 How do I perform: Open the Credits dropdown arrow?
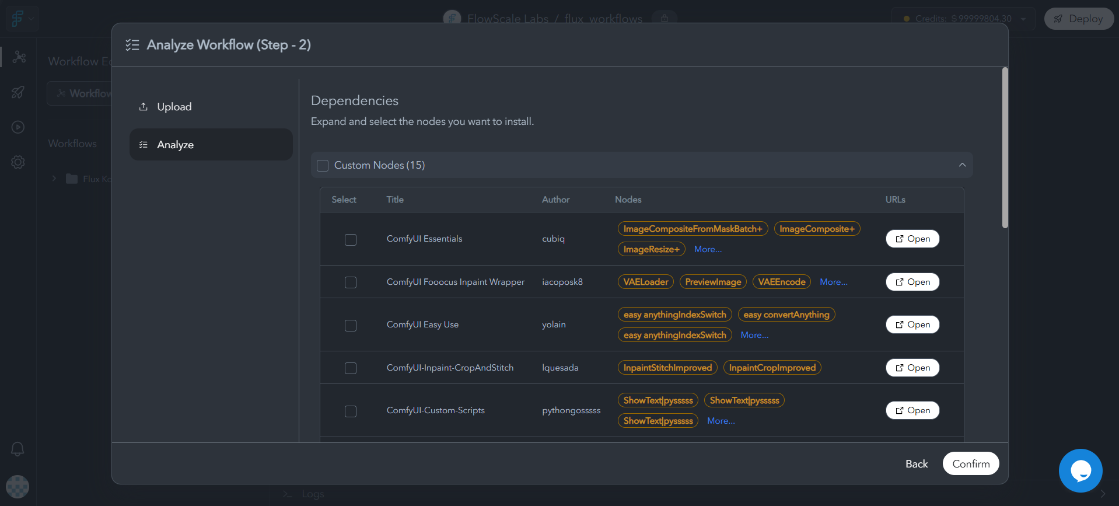pos(1023,19)
